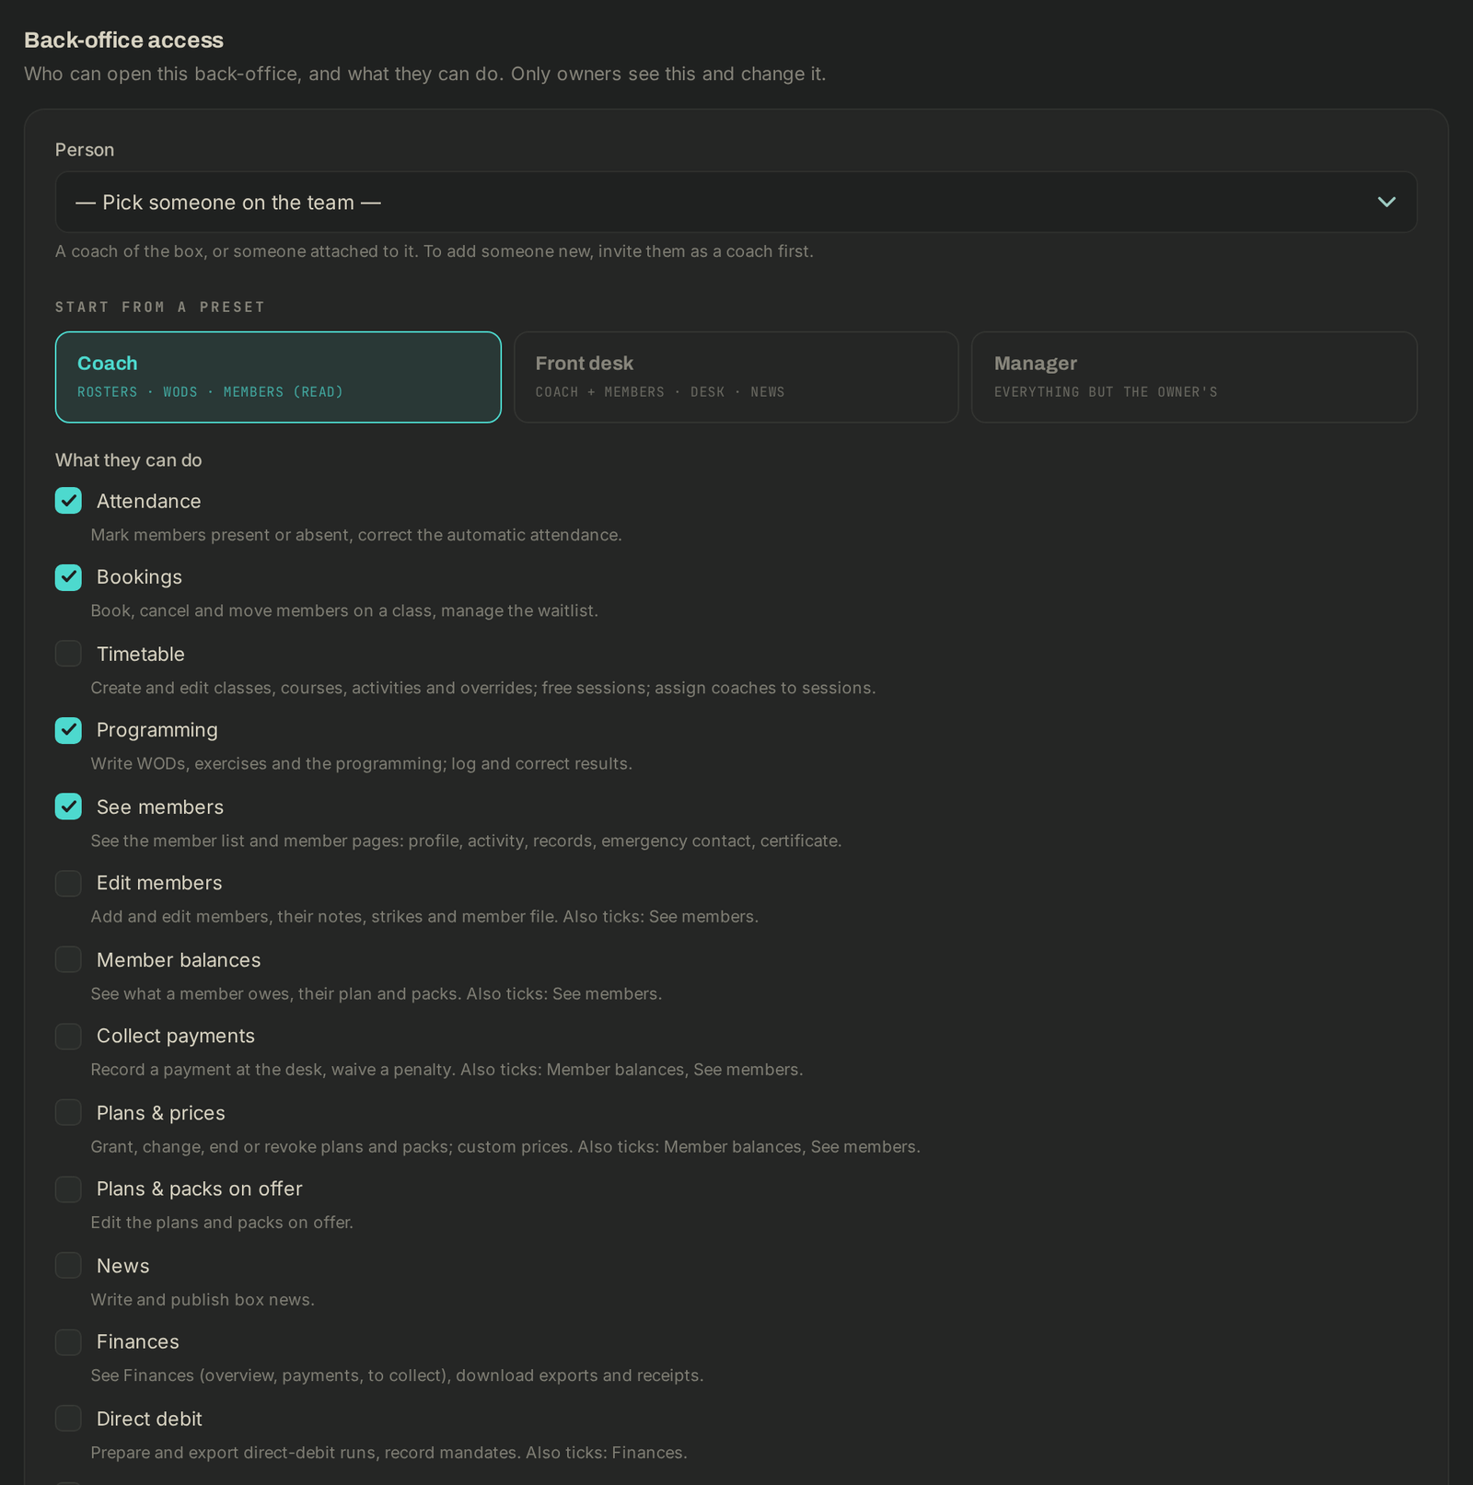Choose the Front desk preset

(736, 377)
